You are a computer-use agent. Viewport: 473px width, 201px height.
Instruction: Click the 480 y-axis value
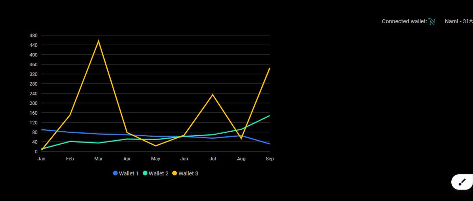click(34, 35)
